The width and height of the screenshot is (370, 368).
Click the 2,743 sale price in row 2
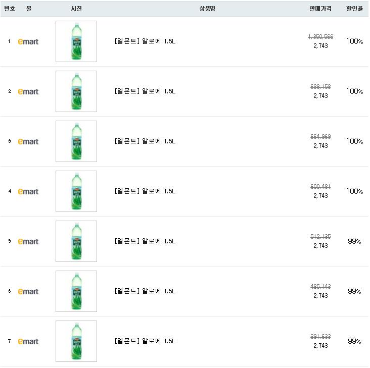click(320, 96)
